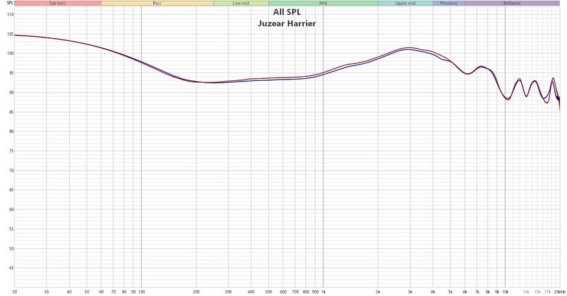
Task: Click the 95 value on the SPL axis
Action: pyautogui.click(x=11, y=74)
